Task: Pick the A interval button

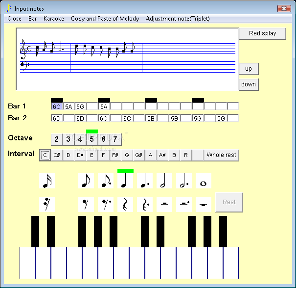Action: coord(151,155)
